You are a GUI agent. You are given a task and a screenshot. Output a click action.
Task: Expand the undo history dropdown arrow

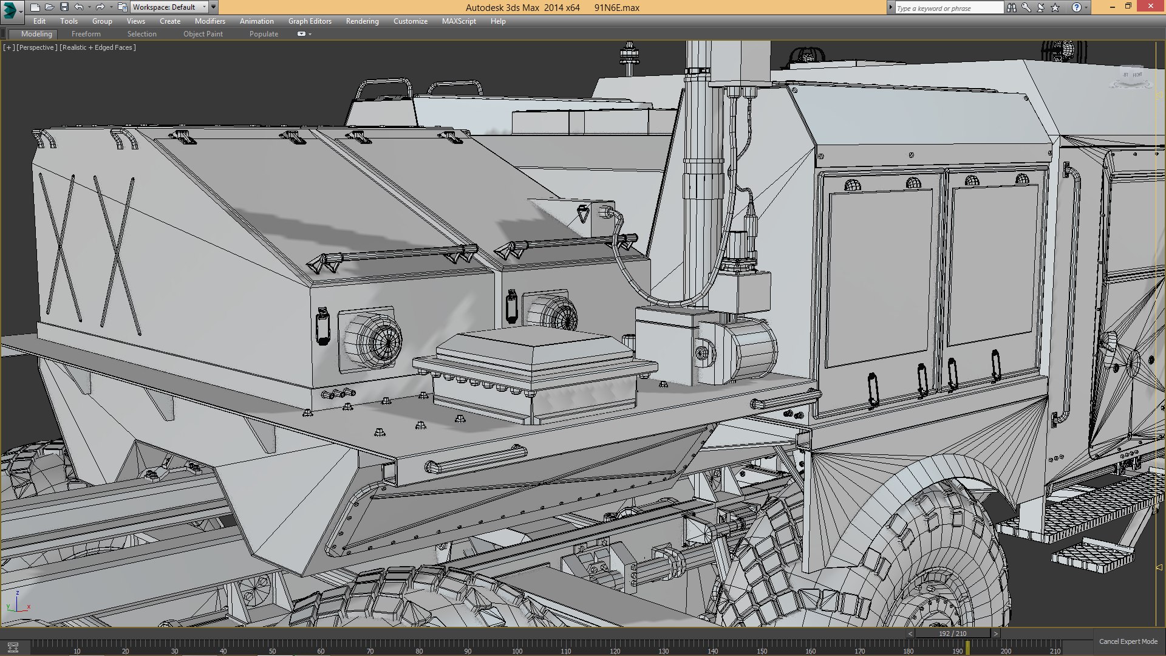pyautogui.click(x=89, y=7)
